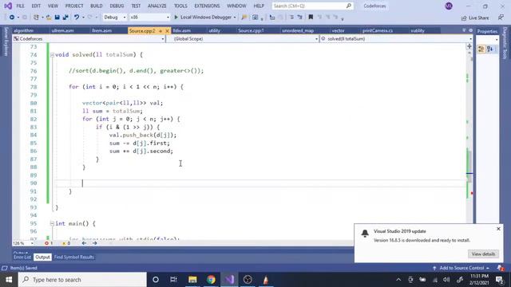This screenshot has width=511, height=287.
Task: Open the DEBUG menu
Action: coord(117,6)
